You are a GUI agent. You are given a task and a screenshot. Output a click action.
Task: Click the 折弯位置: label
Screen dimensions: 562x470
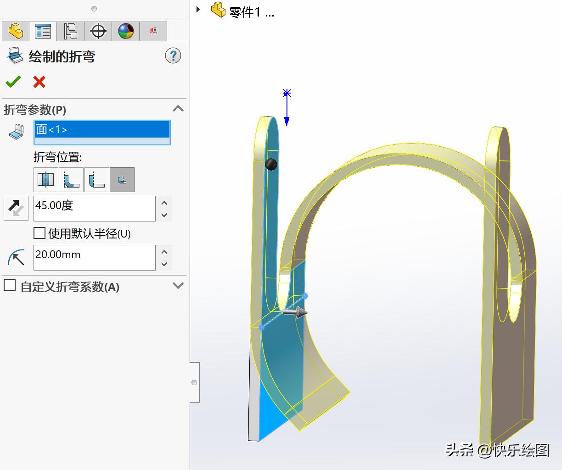58,157
